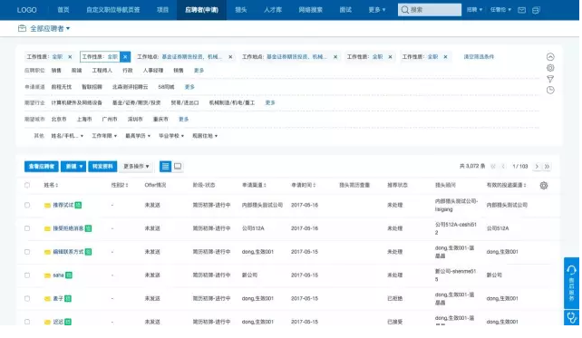Open the 网络搜索 tab
Screen dimensions: 582x338
pyautogui.click(x=312, y=10)
